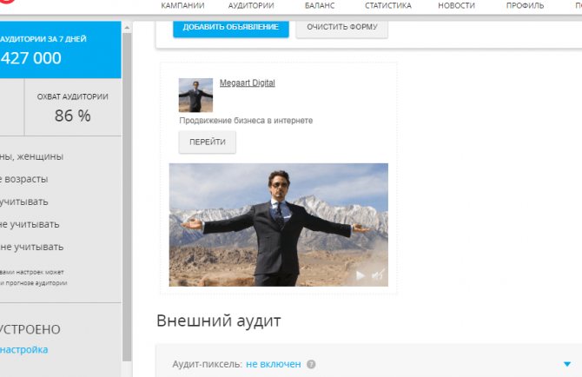Image resolution: width=582 pixels, height=377 pixels.
Task: Click the 'Внешний аудит' heading
Action: click(219, 321)
